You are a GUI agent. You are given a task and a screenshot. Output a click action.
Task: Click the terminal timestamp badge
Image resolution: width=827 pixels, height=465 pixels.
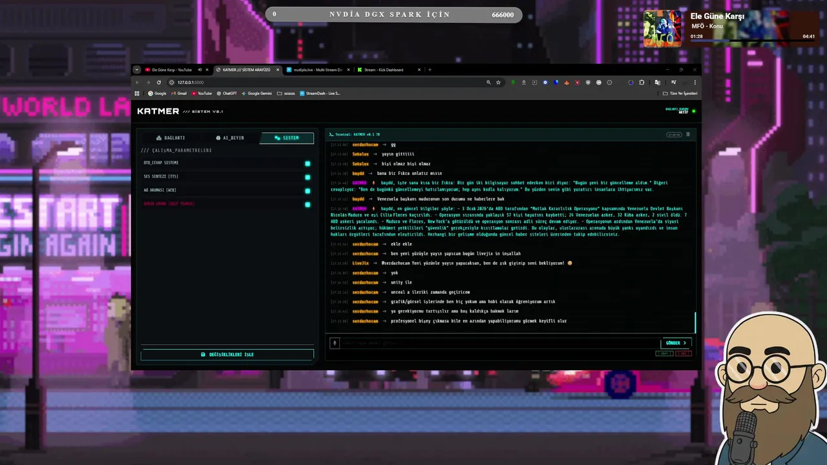coord(674,134)
